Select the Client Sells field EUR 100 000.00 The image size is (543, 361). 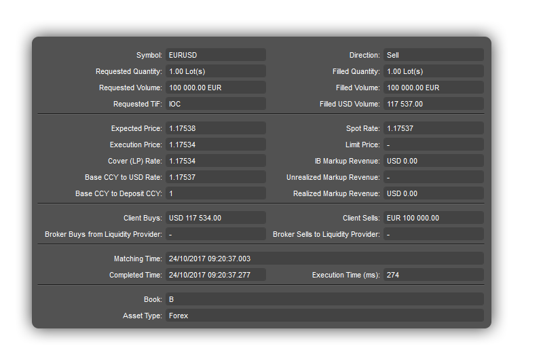click(x=434, y=218)
